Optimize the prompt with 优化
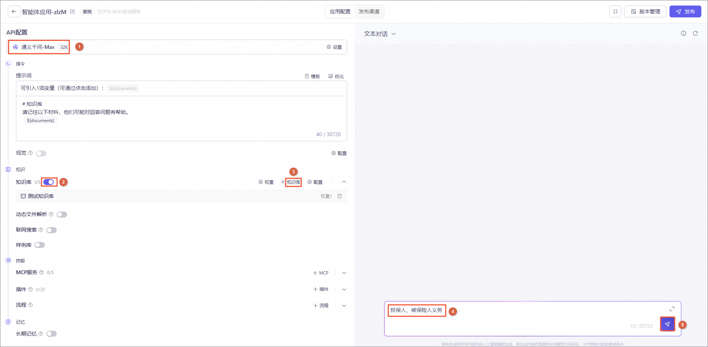Screen dimensions: 708x347 (336, 76)
